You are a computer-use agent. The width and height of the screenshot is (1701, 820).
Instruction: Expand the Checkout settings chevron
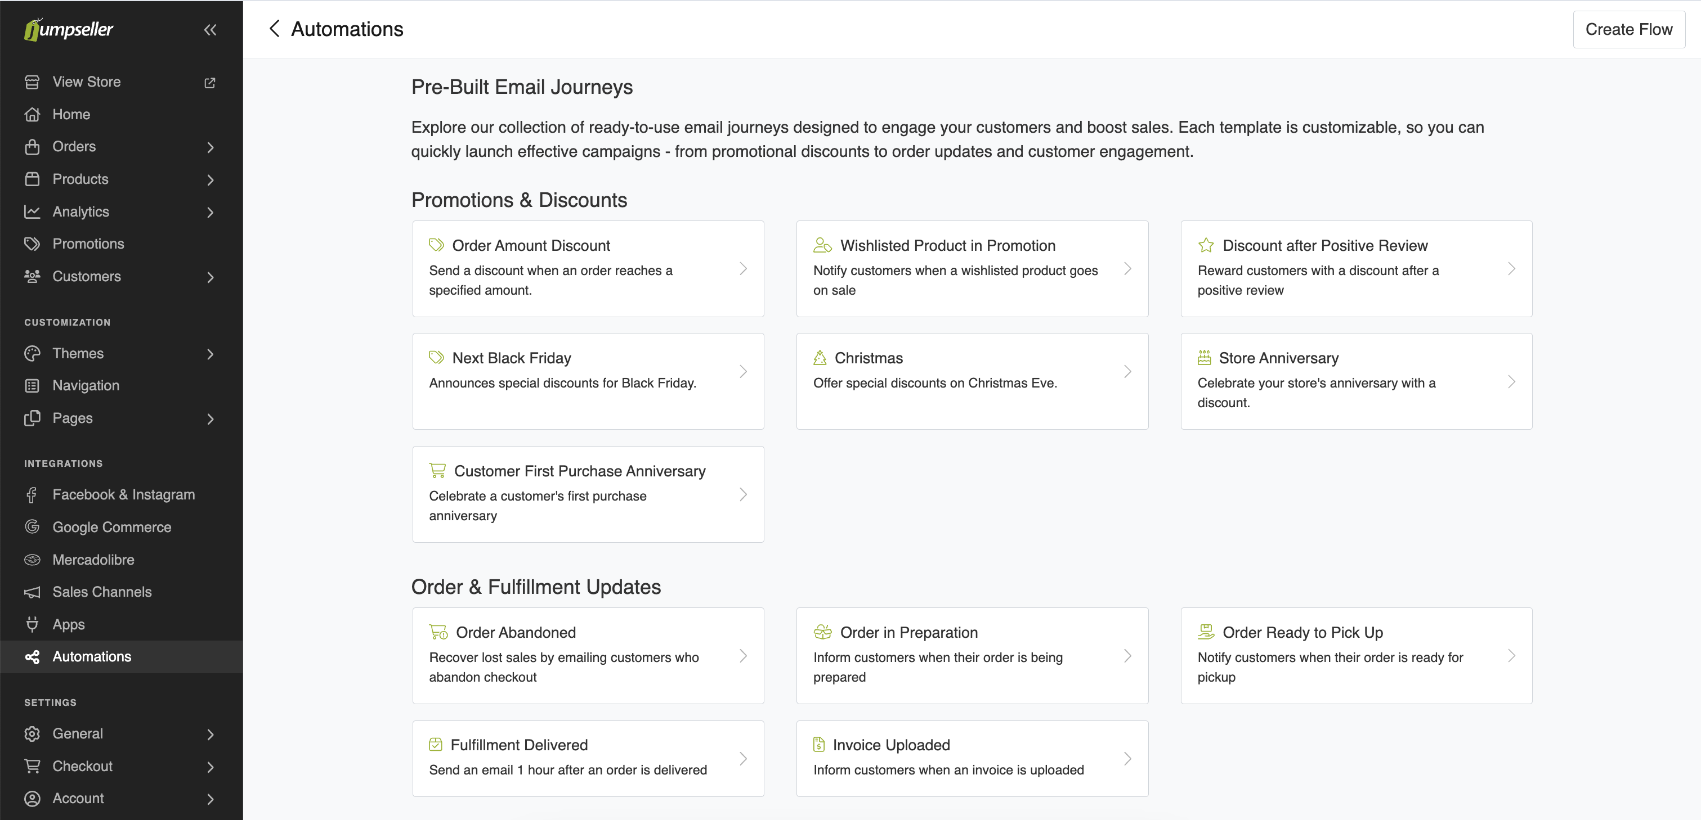pyautogui.click(x=210, y=767)
